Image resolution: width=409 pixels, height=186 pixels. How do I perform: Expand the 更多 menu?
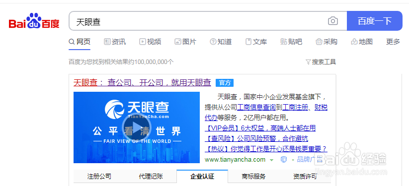tap(393, 42)
